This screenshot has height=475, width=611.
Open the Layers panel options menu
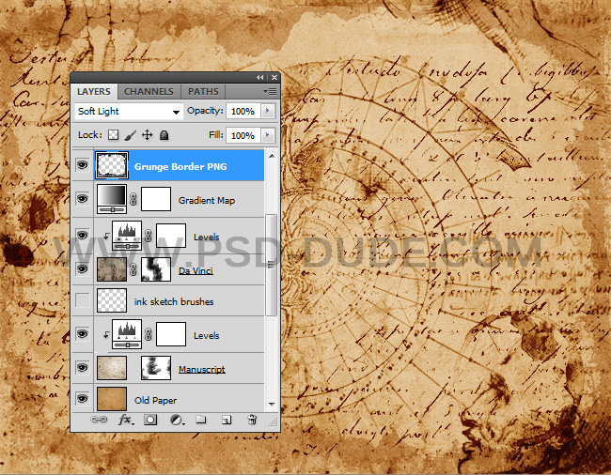[x=270, y=91]
